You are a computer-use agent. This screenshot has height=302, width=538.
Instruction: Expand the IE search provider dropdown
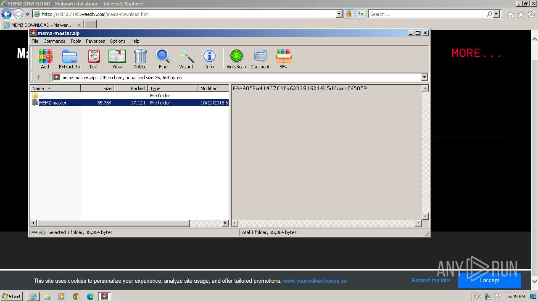click(x=497, y=14)
